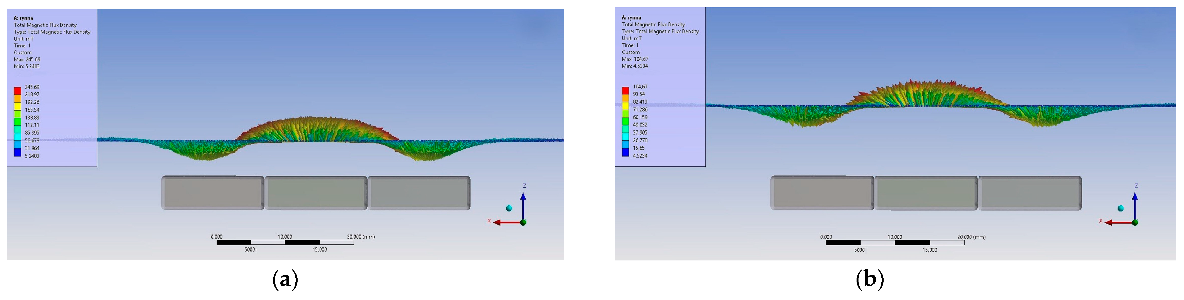Click 'Type: Total Magnetic Flux Density' in panel (a)
The width and height of the screenshot is (1184, 300).
52,32
